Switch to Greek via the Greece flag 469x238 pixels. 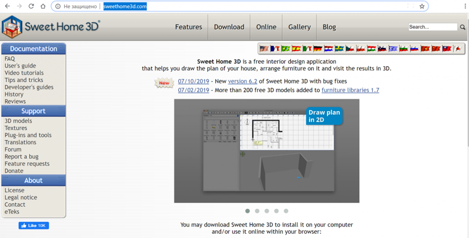(x=393, y=48)
